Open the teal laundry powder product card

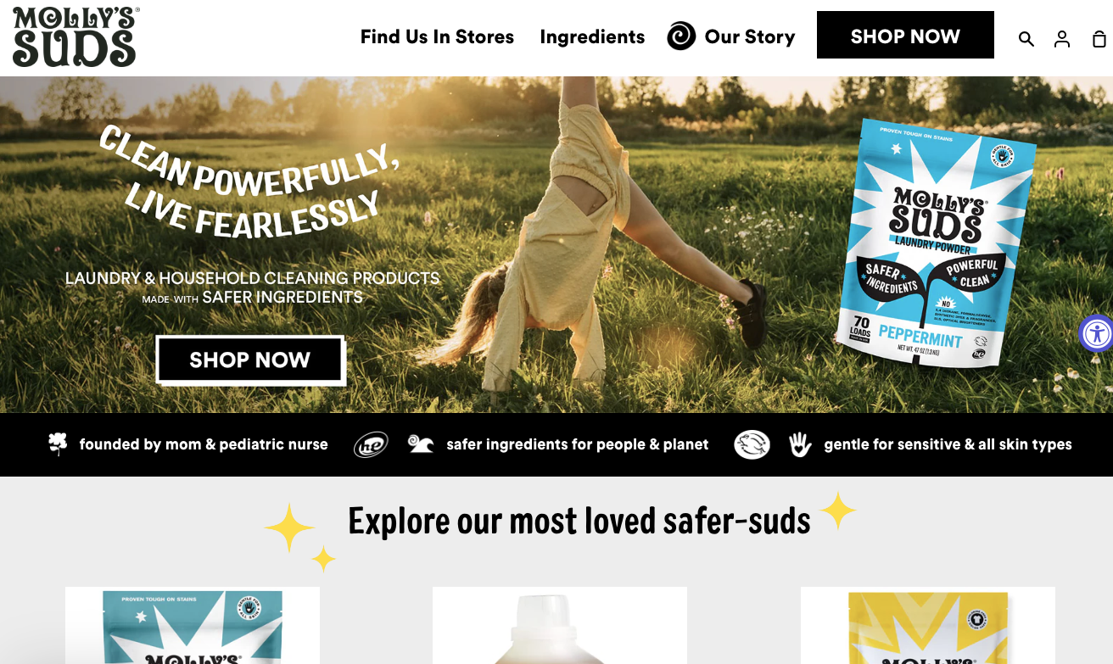click(x=193, y=625)
